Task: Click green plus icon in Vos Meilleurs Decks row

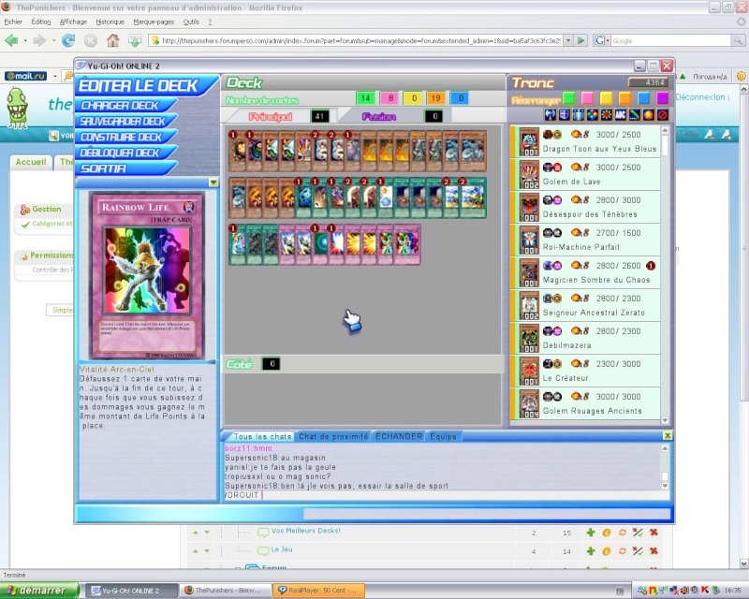Action: pyautogui.click(x=591, y=533)
